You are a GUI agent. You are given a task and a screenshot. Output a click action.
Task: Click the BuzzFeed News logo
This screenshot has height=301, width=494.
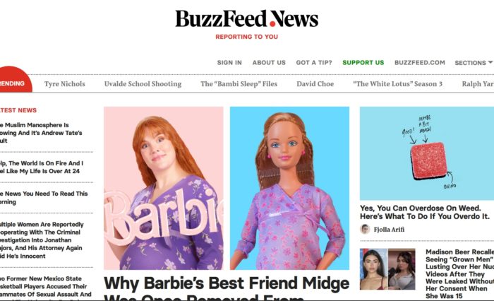pyautogui.click(x=247, y=19)
